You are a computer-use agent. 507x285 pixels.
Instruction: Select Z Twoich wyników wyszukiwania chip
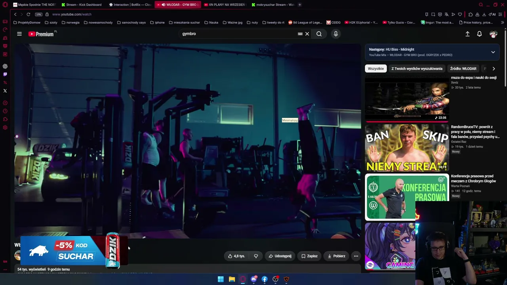[417, 69]
